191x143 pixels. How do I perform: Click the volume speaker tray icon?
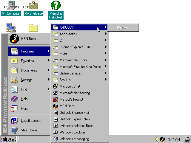click(x=157, y=139)
